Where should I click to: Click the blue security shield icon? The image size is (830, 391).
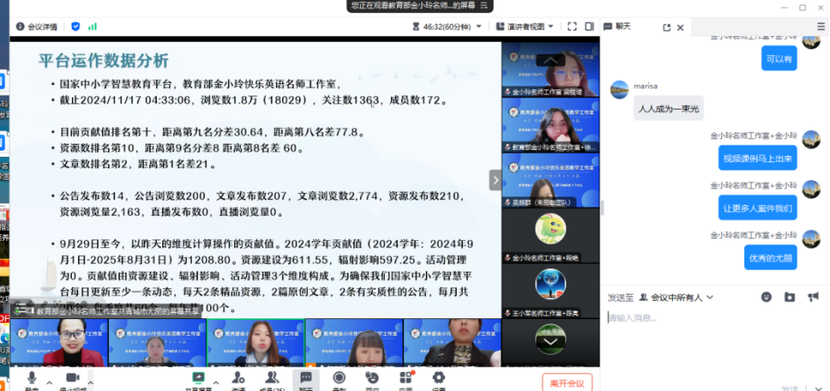[75, 26]
